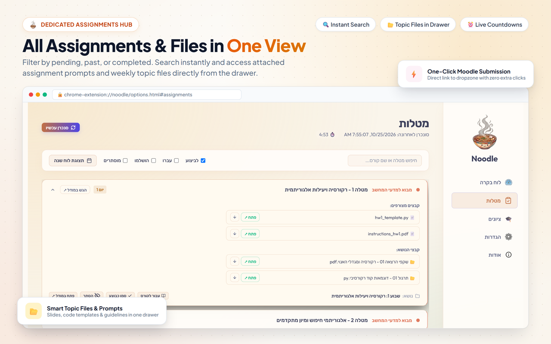Click הגש במודל submit in Moodle button

[75, 190]
